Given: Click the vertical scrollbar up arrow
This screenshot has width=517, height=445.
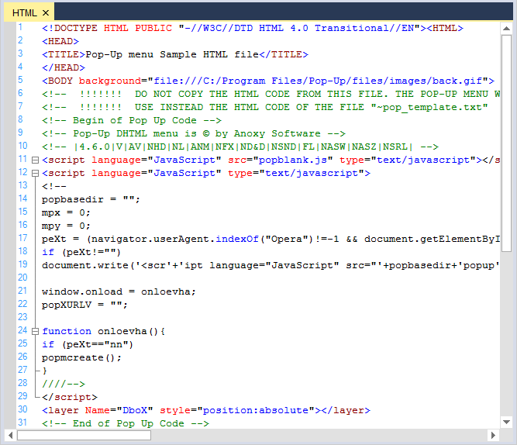Looking at the screenshot, I should (x=506, y=29).
